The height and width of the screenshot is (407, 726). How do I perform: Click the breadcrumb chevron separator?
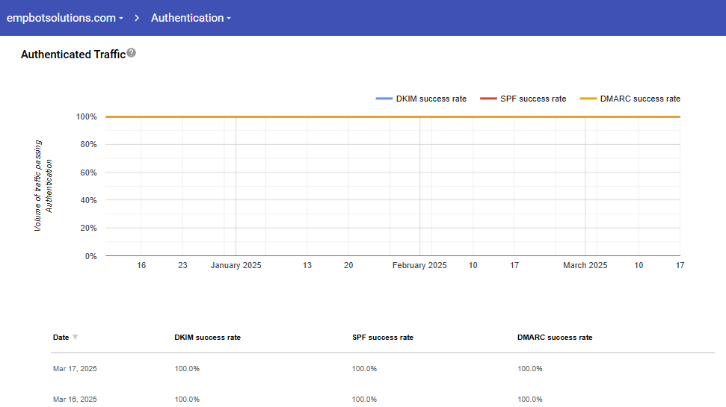click(x=138, y=18)
